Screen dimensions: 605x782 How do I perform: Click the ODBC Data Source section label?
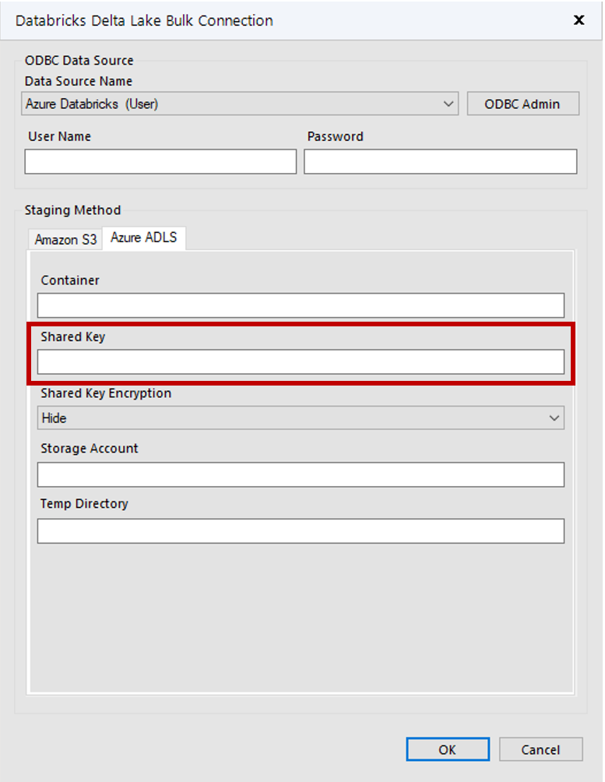[x=79, y=60]
